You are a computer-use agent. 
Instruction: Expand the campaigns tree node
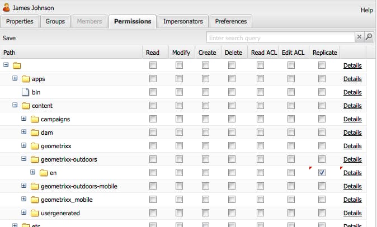[24, 119]
